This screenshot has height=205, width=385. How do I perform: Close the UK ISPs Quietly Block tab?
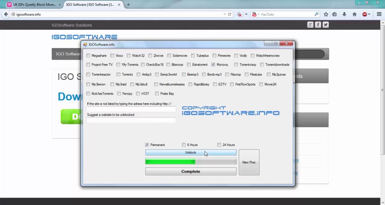pyautogui.click(x=59, y=5)
